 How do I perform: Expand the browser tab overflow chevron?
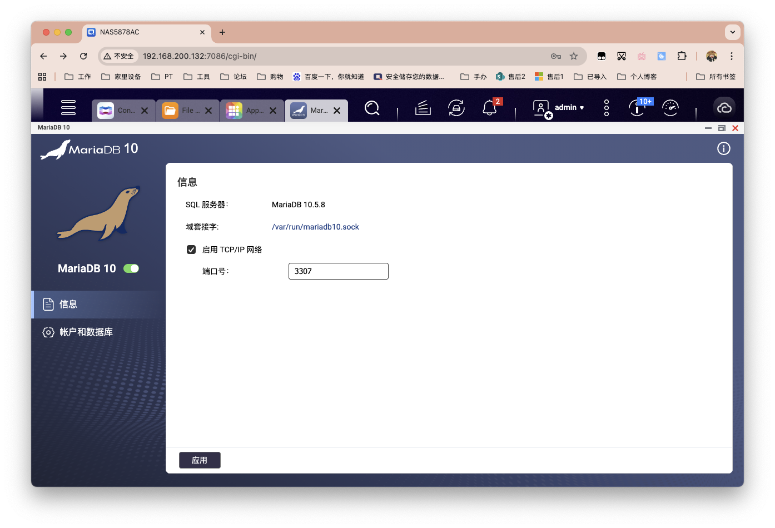click(x=733, y=32)
